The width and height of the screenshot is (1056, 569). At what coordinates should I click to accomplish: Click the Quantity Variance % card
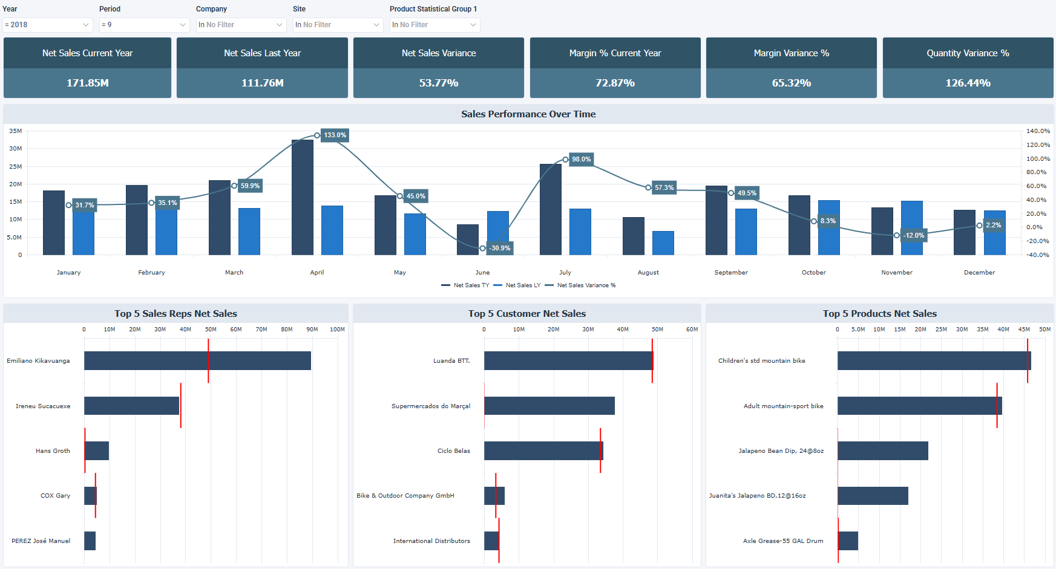coord(968,68)
